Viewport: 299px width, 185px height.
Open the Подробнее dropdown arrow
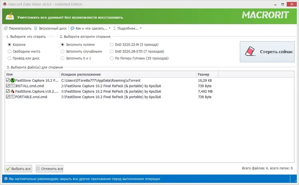pos(141,28)
